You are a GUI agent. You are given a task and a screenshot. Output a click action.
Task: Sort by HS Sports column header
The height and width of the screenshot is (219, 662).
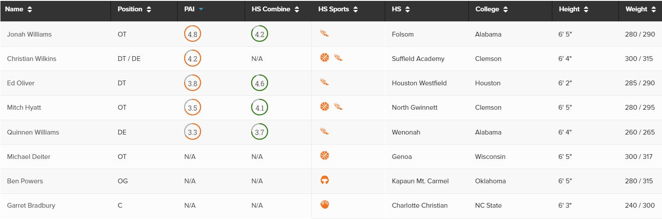pos(338,9)
